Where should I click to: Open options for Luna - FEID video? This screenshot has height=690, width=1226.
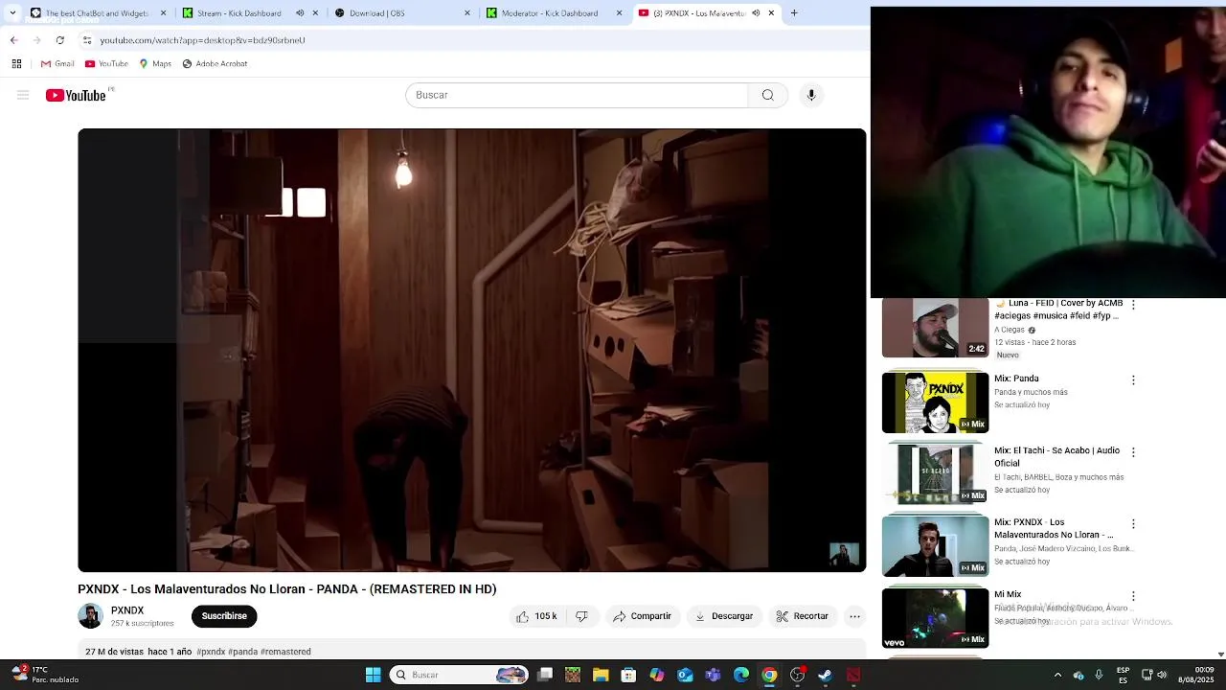coord(1133,305)
